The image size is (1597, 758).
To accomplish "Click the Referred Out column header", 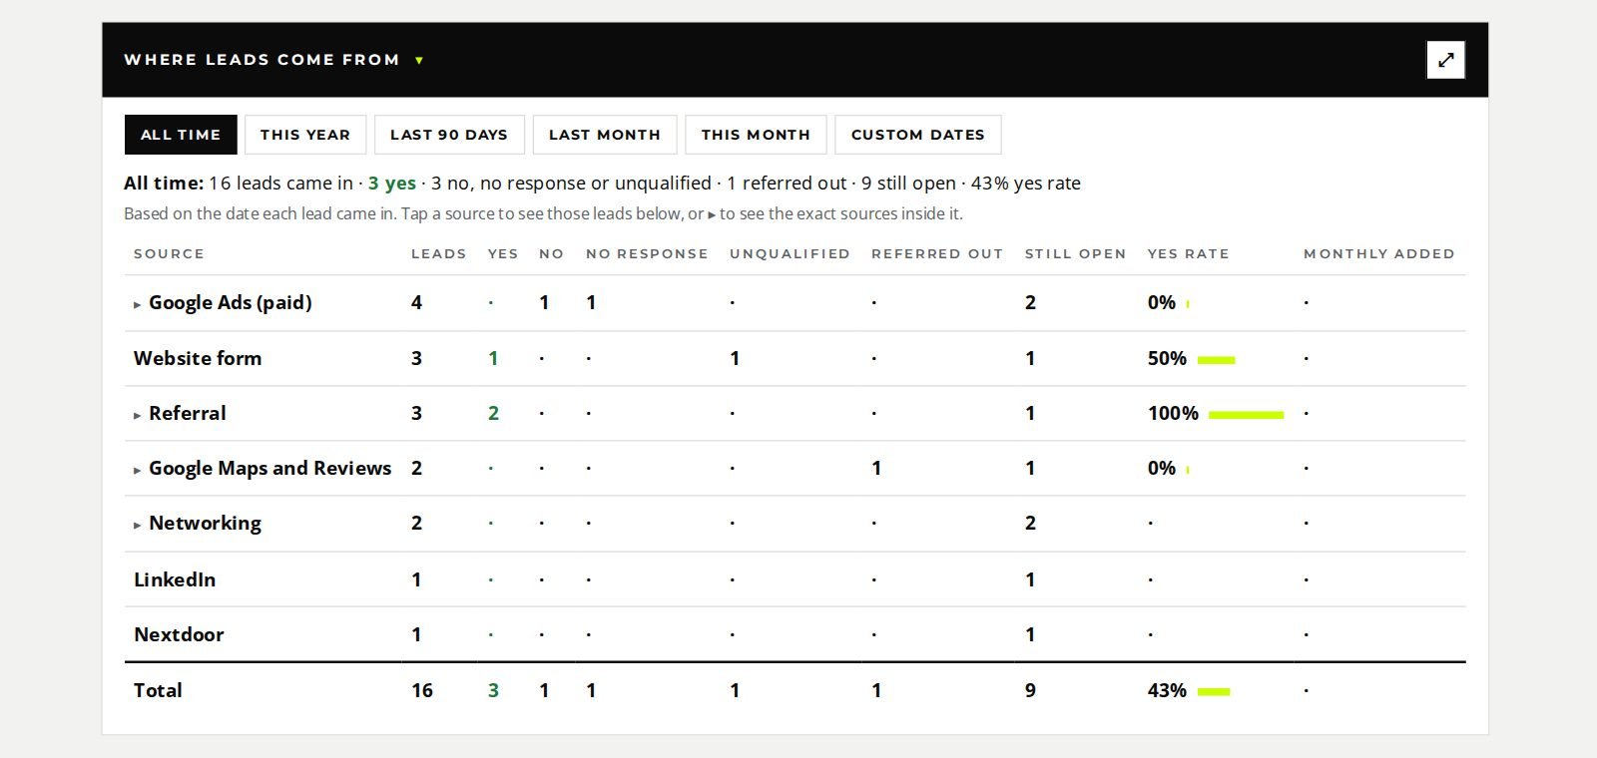I will [937, 253].
